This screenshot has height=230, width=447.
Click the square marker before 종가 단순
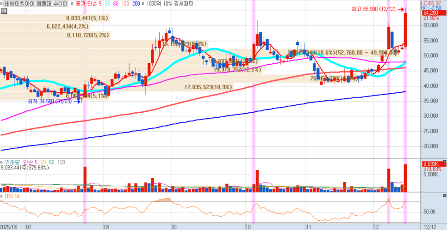[72, 4]
